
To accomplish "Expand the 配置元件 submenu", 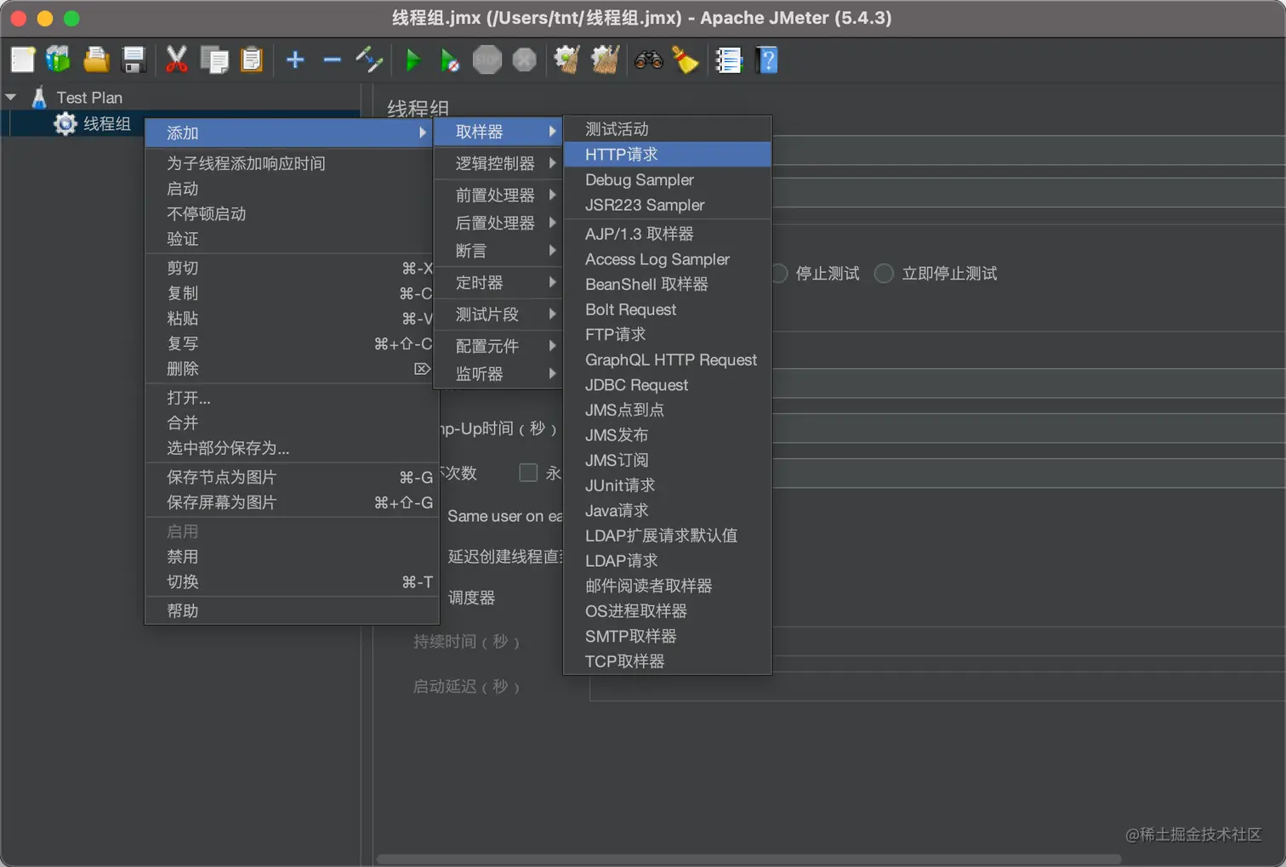I will click(498, 346).
